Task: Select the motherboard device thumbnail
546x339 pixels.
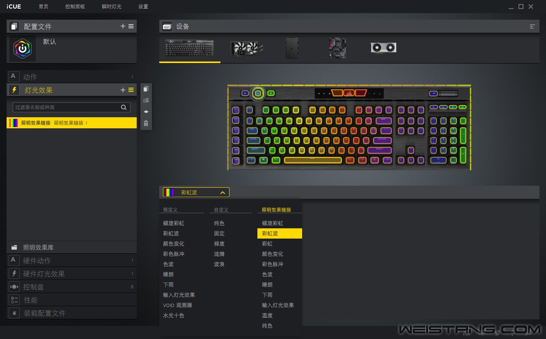Action: [x=337, y=48]
